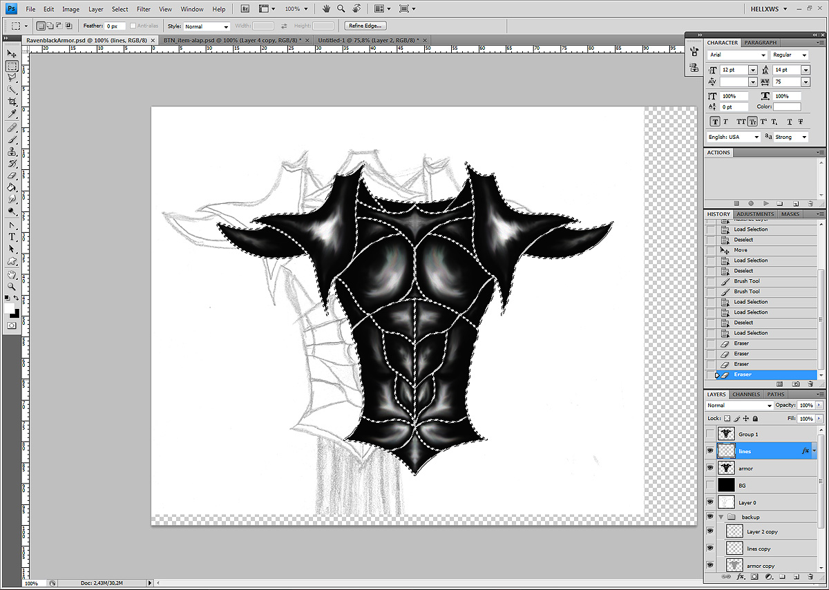Select the Type tool in toolbox

[x=12, y=237]
